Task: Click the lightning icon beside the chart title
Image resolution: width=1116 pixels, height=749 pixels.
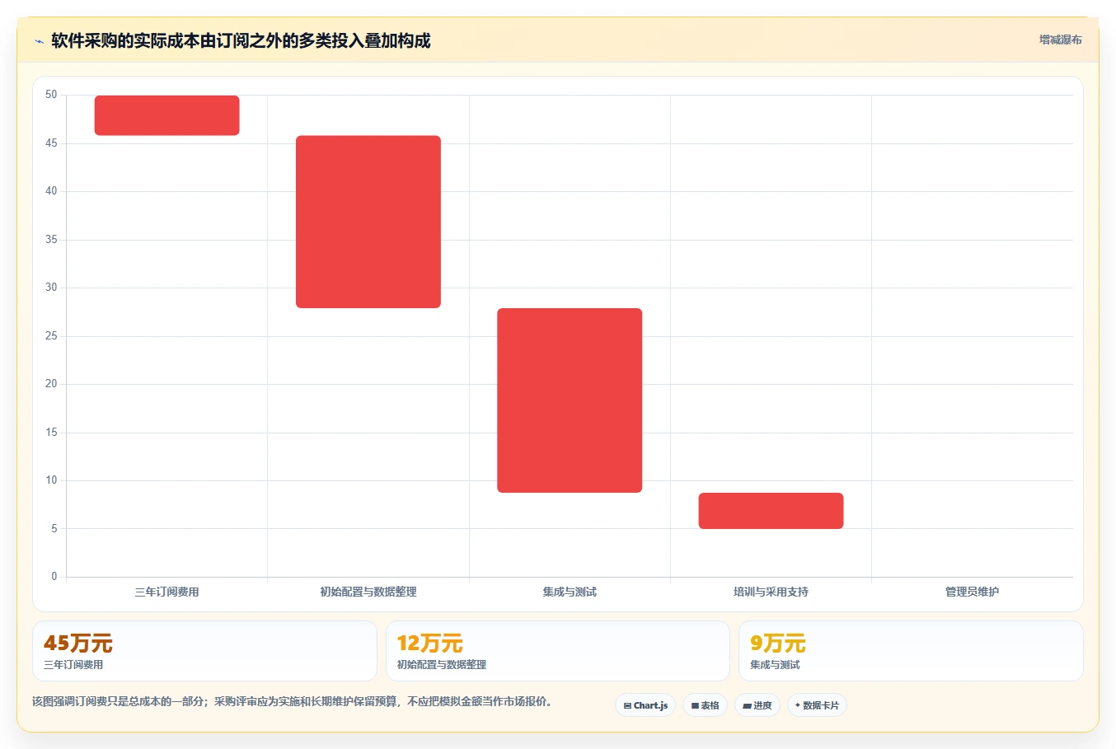Action: (39, 41)
